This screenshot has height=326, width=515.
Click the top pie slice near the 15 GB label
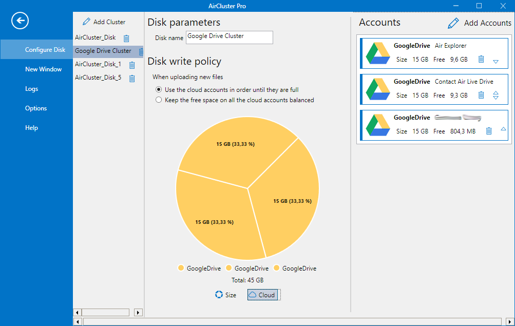coord(235,144)
